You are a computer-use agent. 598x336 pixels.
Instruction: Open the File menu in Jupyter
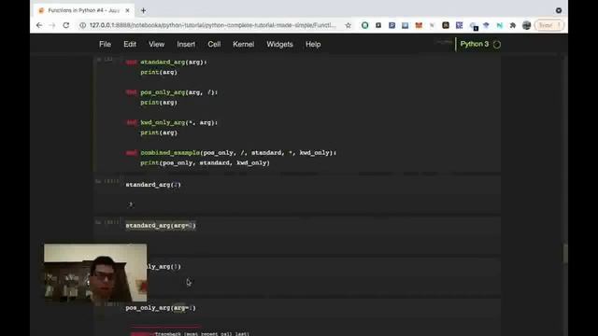[x=105, y=44]
